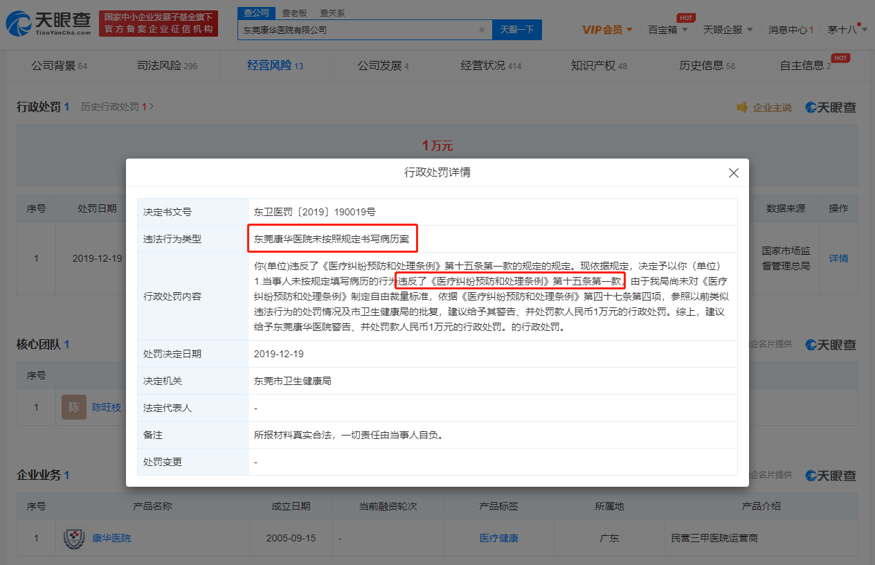875x565 pixels.
Task: Click the 1万元 penalty amount
Action: (437, 145)
